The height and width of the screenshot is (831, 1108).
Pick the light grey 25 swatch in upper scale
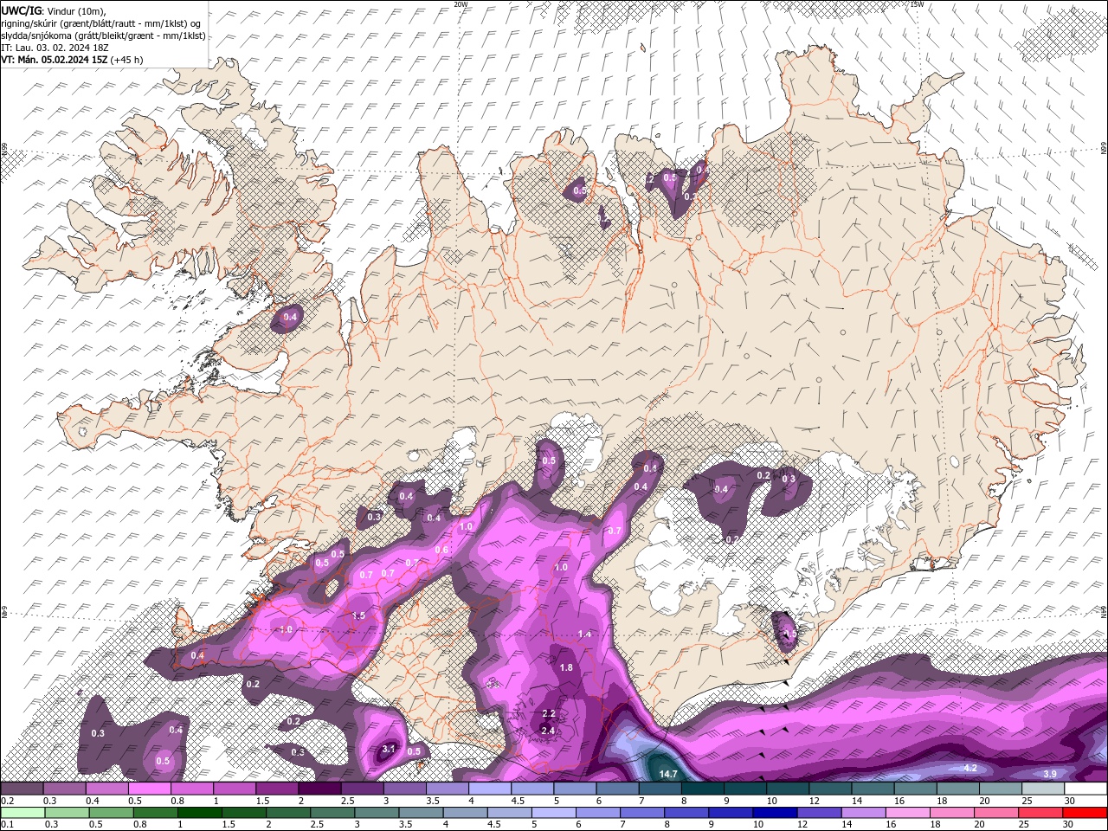(x=1043, y=789)
